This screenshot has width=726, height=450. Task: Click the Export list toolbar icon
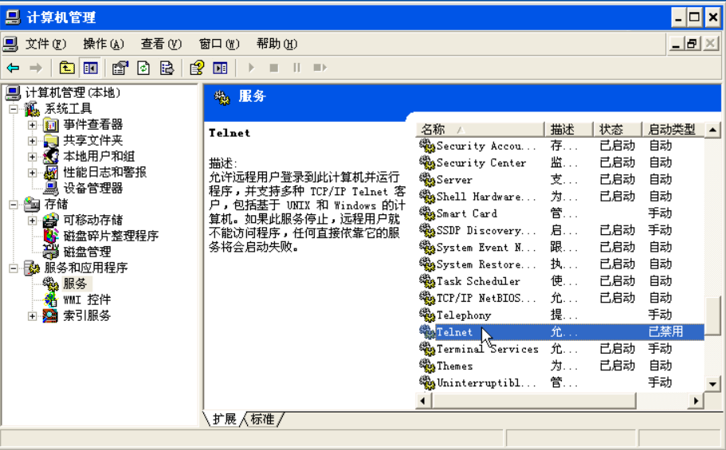(x=167, y=68)
